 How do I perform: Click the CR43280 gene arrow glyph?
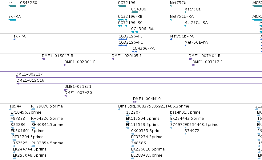pyautogui.click(x=23, y=6)
